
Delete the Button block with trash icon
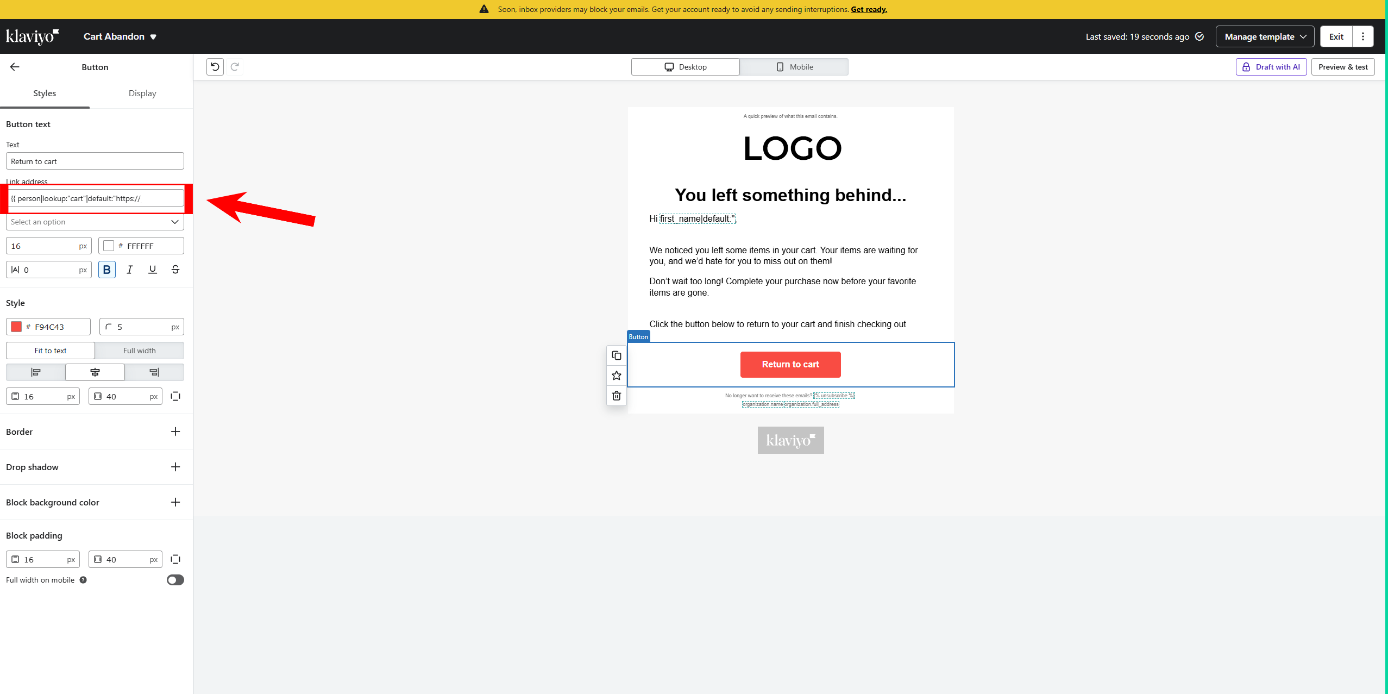[x=616, y=396]
